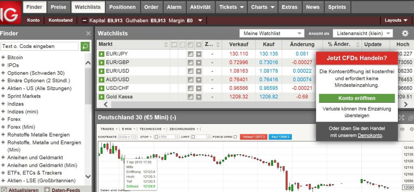Click the Daten-Feeds plus icon
Screen dimensions: 414x192
(47, 190)
